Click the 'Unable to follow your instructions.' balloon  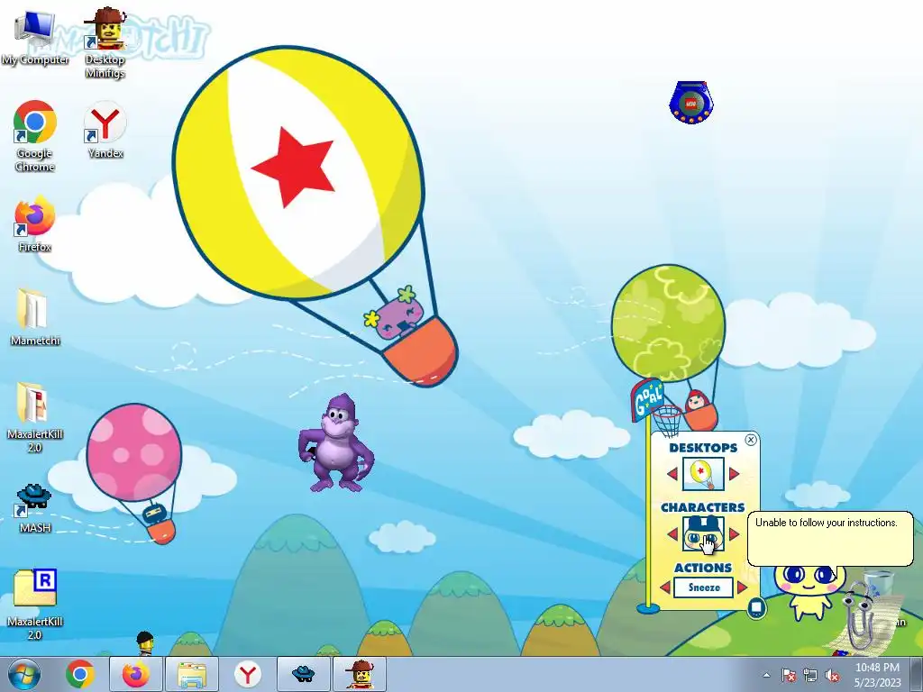(x=830, y=539)
